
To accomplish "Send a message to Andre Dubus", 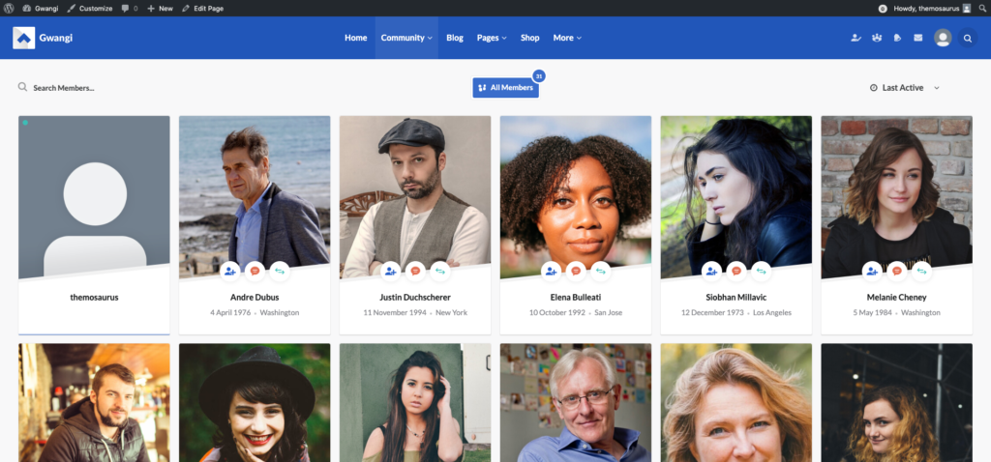I will click(x=255, y=271).
